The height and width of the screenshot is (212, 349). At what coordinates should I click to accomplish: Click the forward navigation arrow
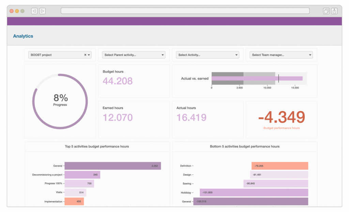click(42, 11)
